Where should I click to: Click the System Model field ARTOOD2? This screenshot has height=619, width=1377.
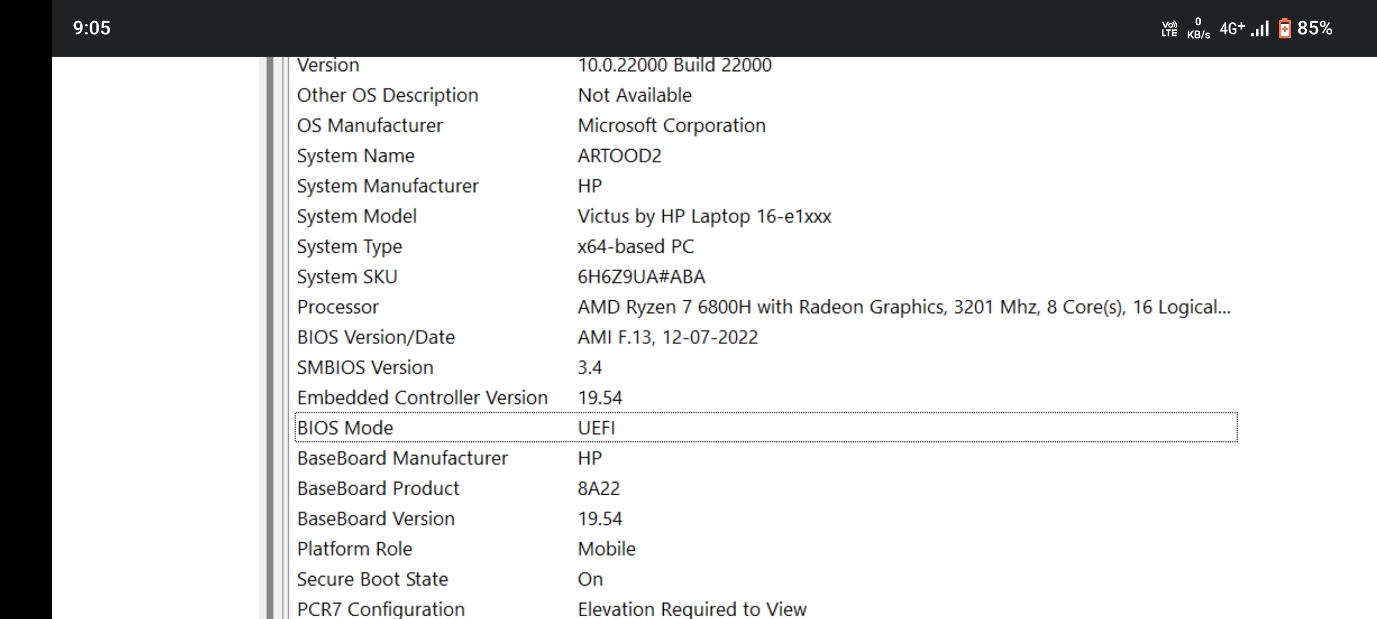(619, 155)
